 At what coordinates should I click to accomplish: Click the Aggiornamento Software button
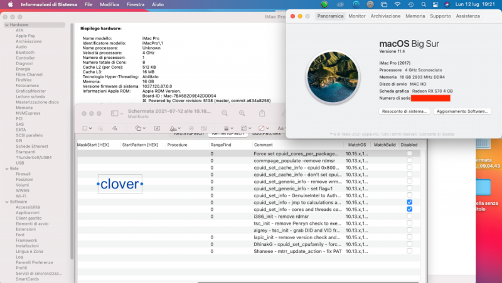(x=462, y=111)
